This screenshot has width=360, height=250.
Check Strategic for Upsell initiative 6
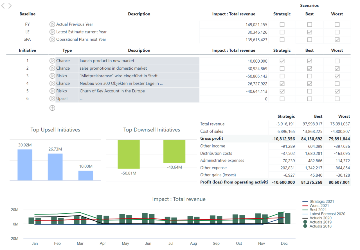pyautogui.click(x=282, y=99)
